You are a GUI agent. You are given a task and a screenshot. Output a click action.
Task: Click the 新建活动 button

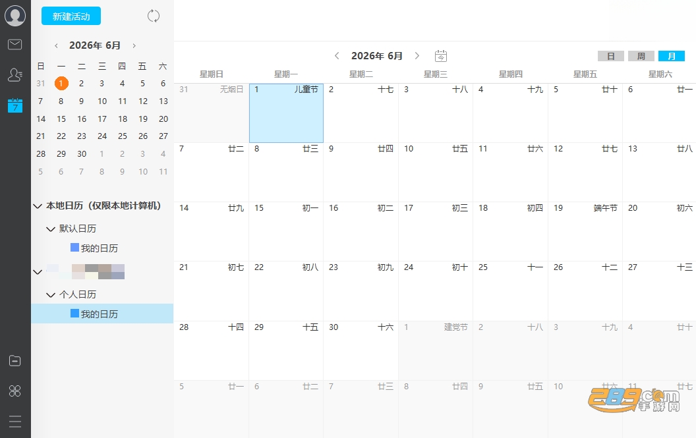point(71,16)
